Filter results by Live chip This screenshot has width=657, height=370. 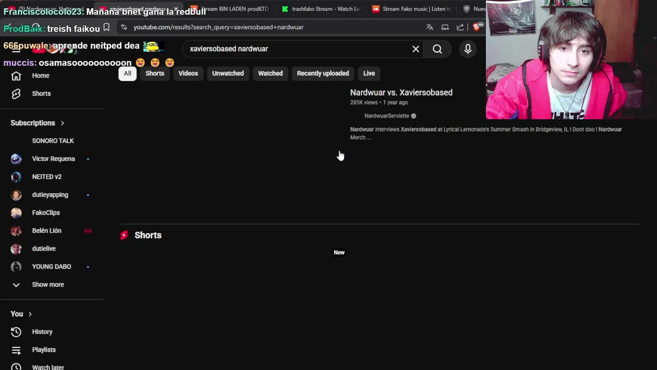pos(369,73)
